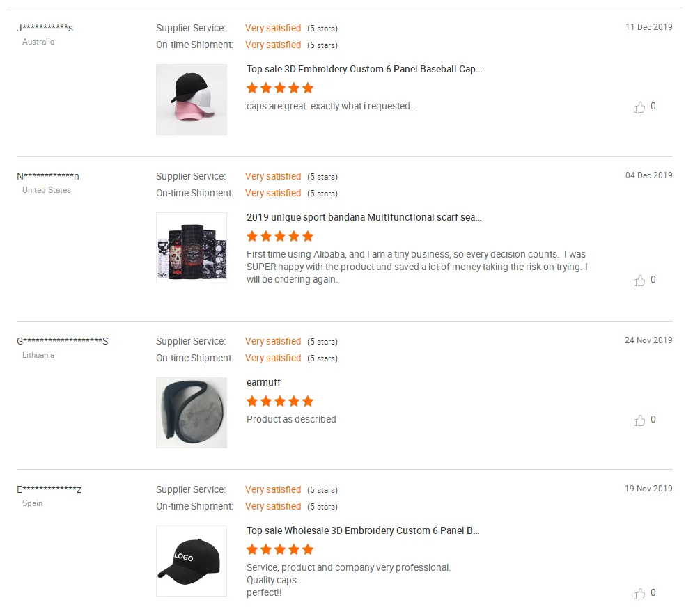693x607 pixels.
Task: Click thumbs-up on the sport bandana review
Action: pos(639,281)
